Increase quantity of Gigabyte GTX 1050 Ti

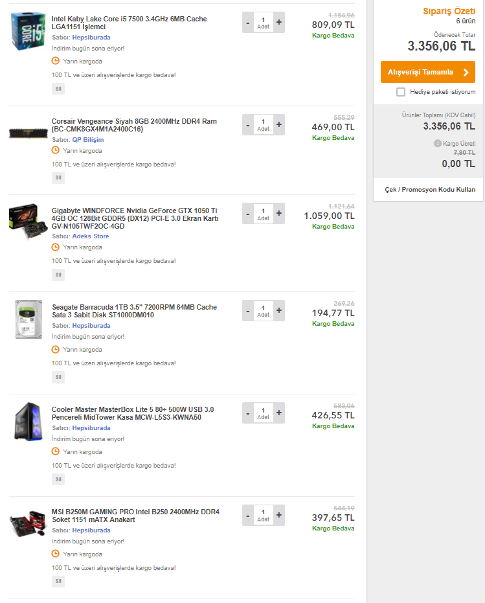tap(279, 214)
